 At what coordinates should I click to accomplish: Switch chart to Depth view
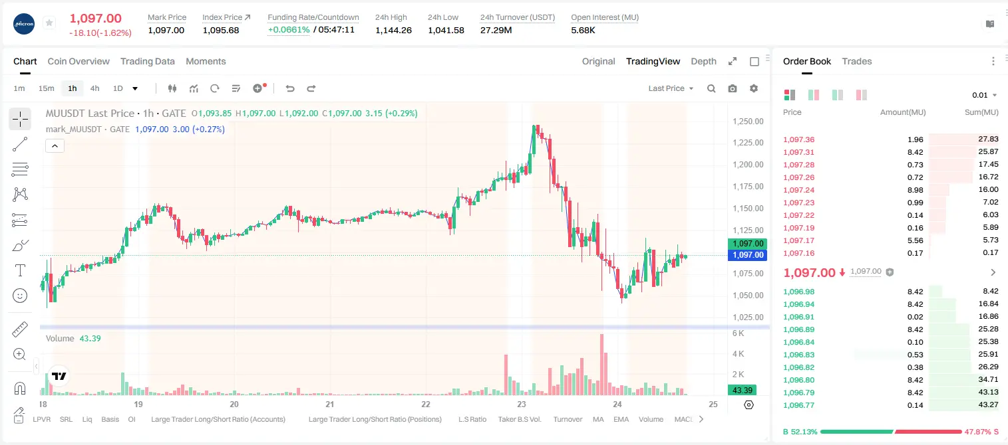tap(703, 61)
